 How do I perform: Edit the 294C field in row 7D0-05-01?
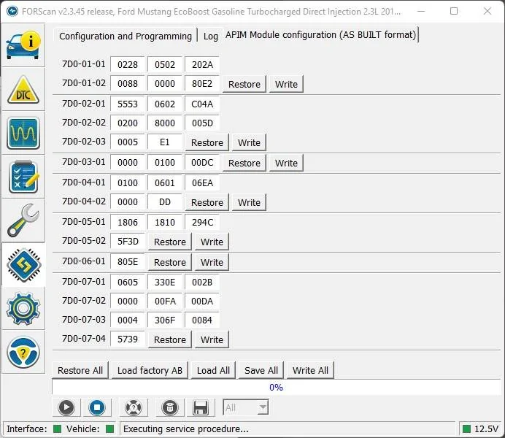coord(202,222)
